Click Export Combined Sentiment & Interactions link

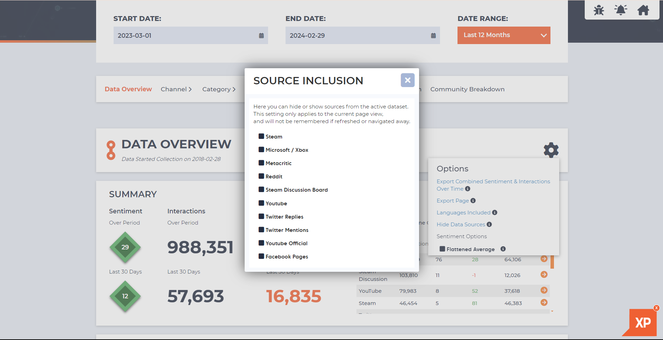493,185
